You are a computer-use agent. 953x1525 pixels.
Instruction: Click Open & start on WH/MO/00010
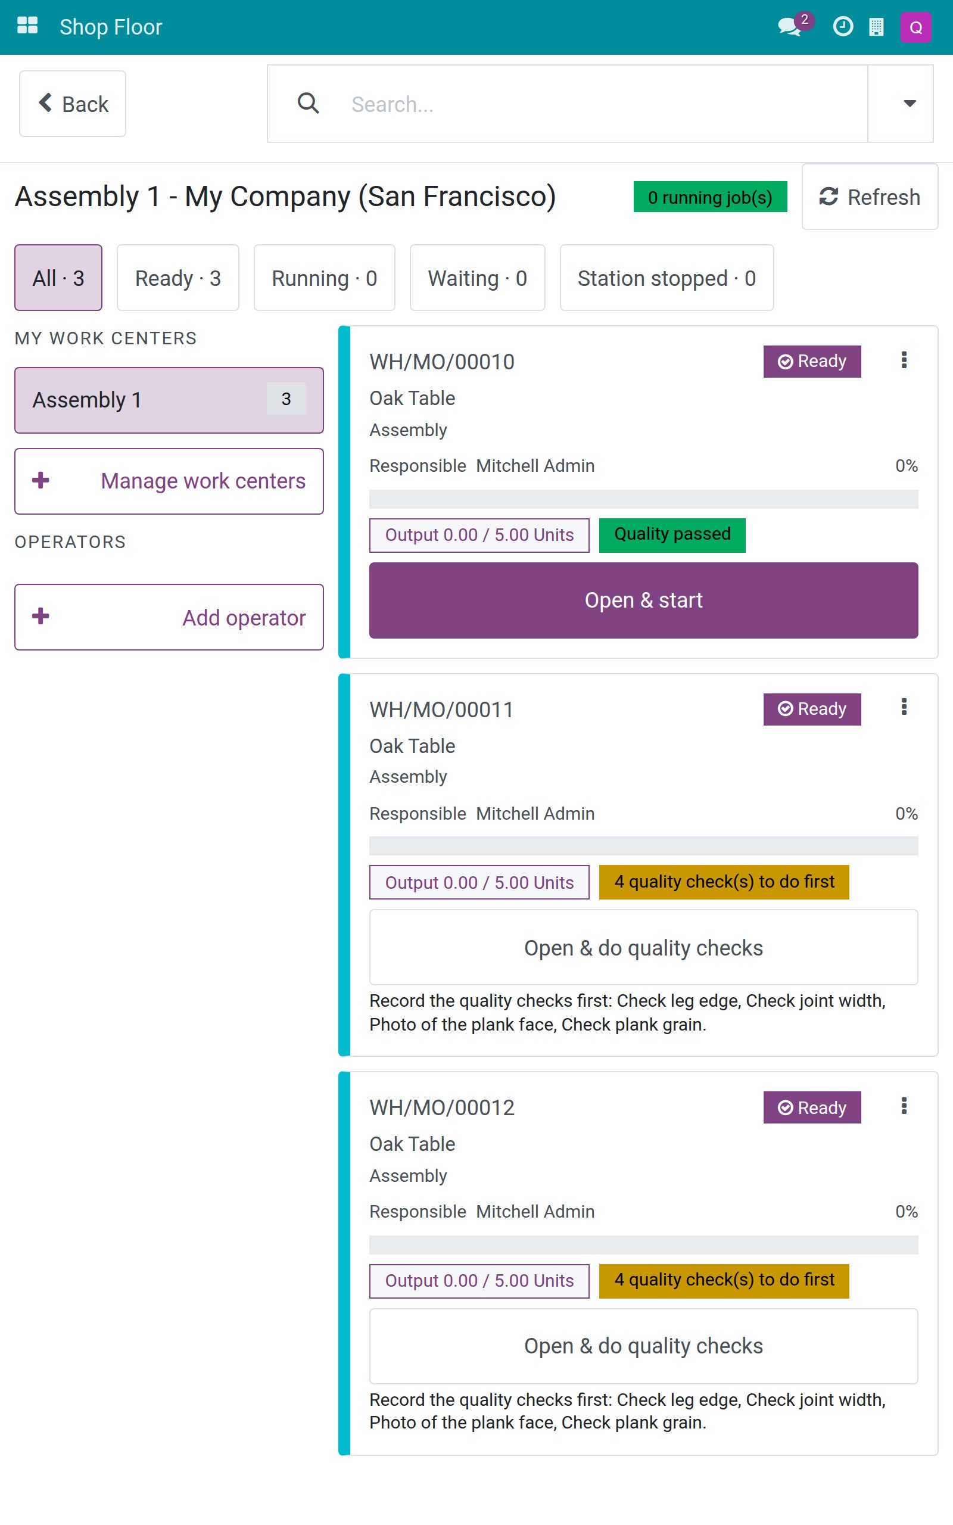pyautogui.click(x=643, y=600)
